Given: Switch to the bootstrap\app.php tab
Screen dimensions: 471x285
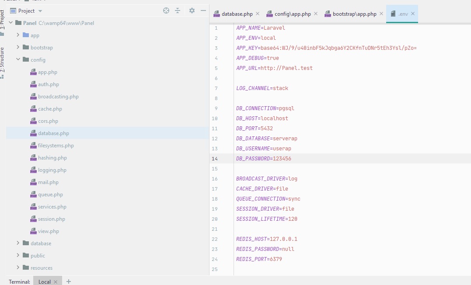Looking at the screenshot, I should [x=354, y=14].
